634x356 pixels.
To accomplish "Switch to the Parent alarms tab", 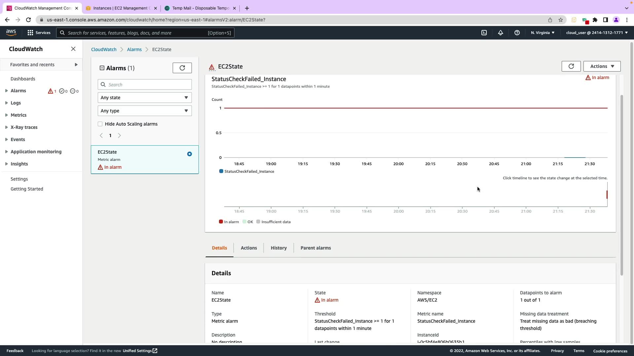I will point(315,248).
